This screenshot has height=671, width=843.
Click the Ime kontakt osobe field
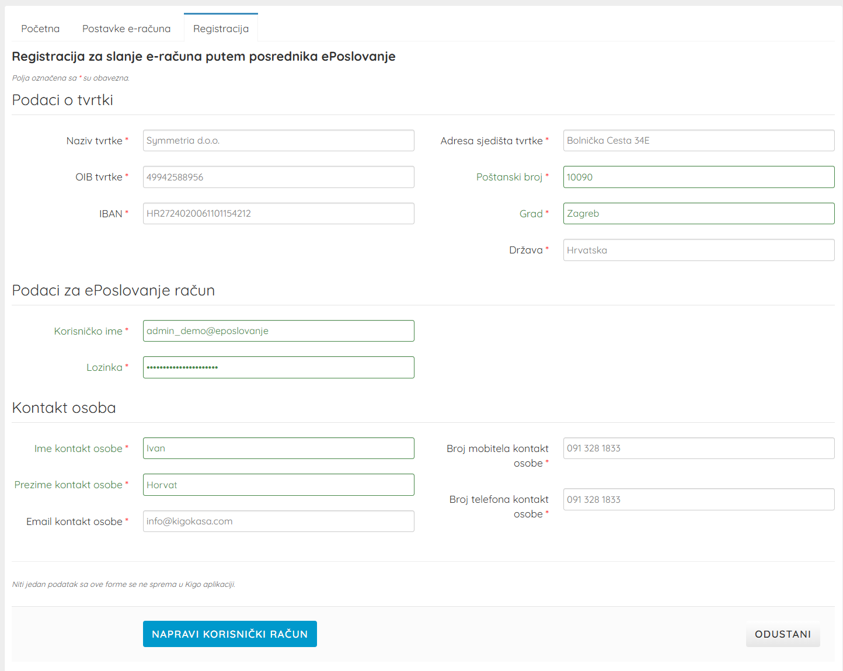[278, 449]
